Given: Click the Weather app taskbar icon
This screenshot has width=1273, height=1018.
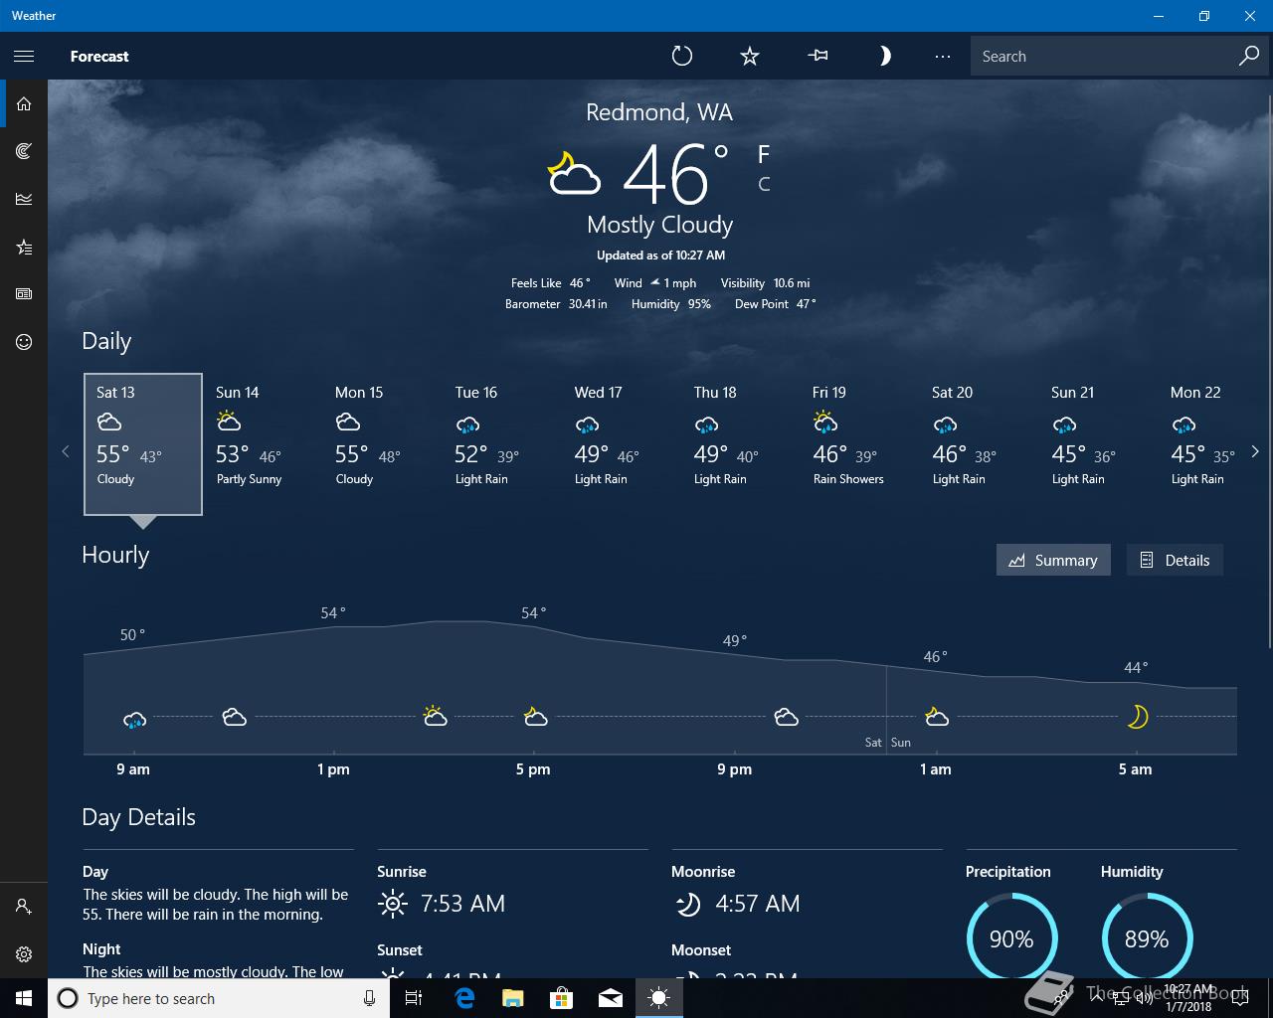Looking at the screenshot, I should click(x=658, y=998).
